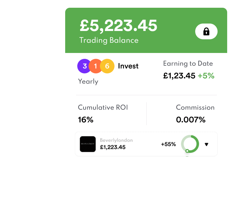
Task: Click the purple circle numbered 3
Action: [84, 66]
